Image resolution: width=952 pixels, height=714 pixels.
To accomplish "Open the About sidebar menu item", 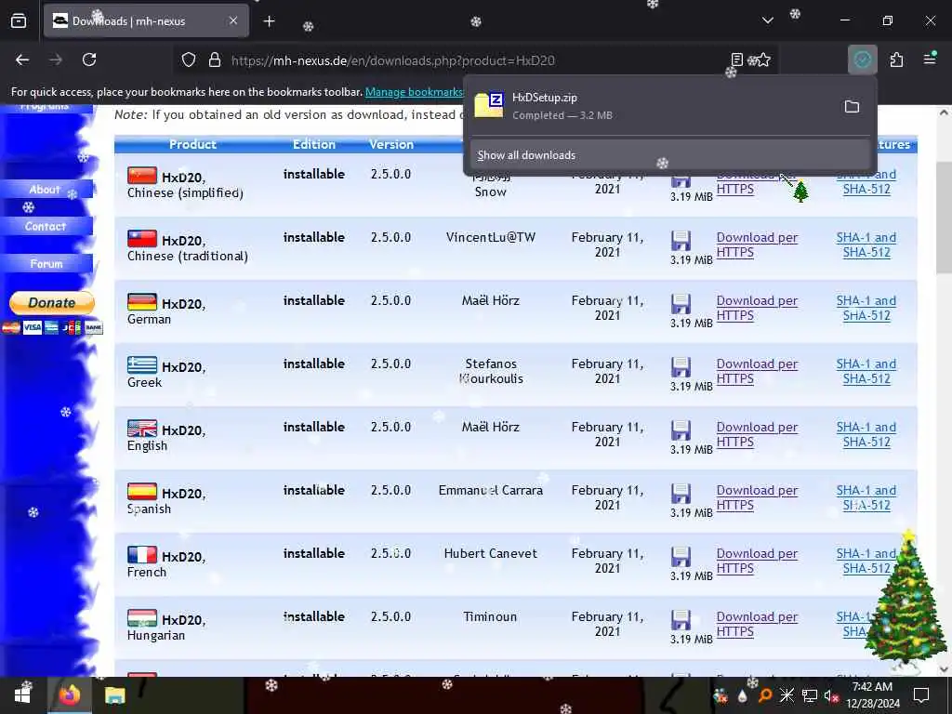I will tap(46, 190).
